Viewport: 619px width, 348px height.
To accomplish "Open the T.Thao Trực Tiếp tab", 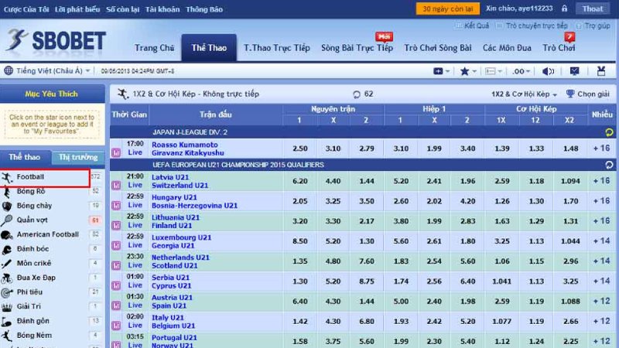I will pos(277,48).
